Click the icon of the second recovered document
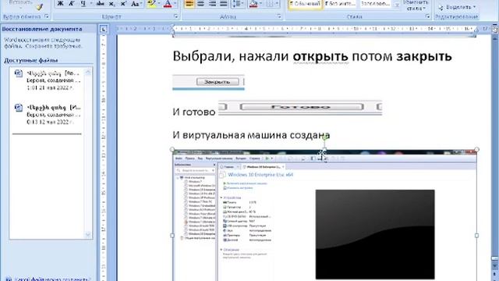 tap(19, 108)
